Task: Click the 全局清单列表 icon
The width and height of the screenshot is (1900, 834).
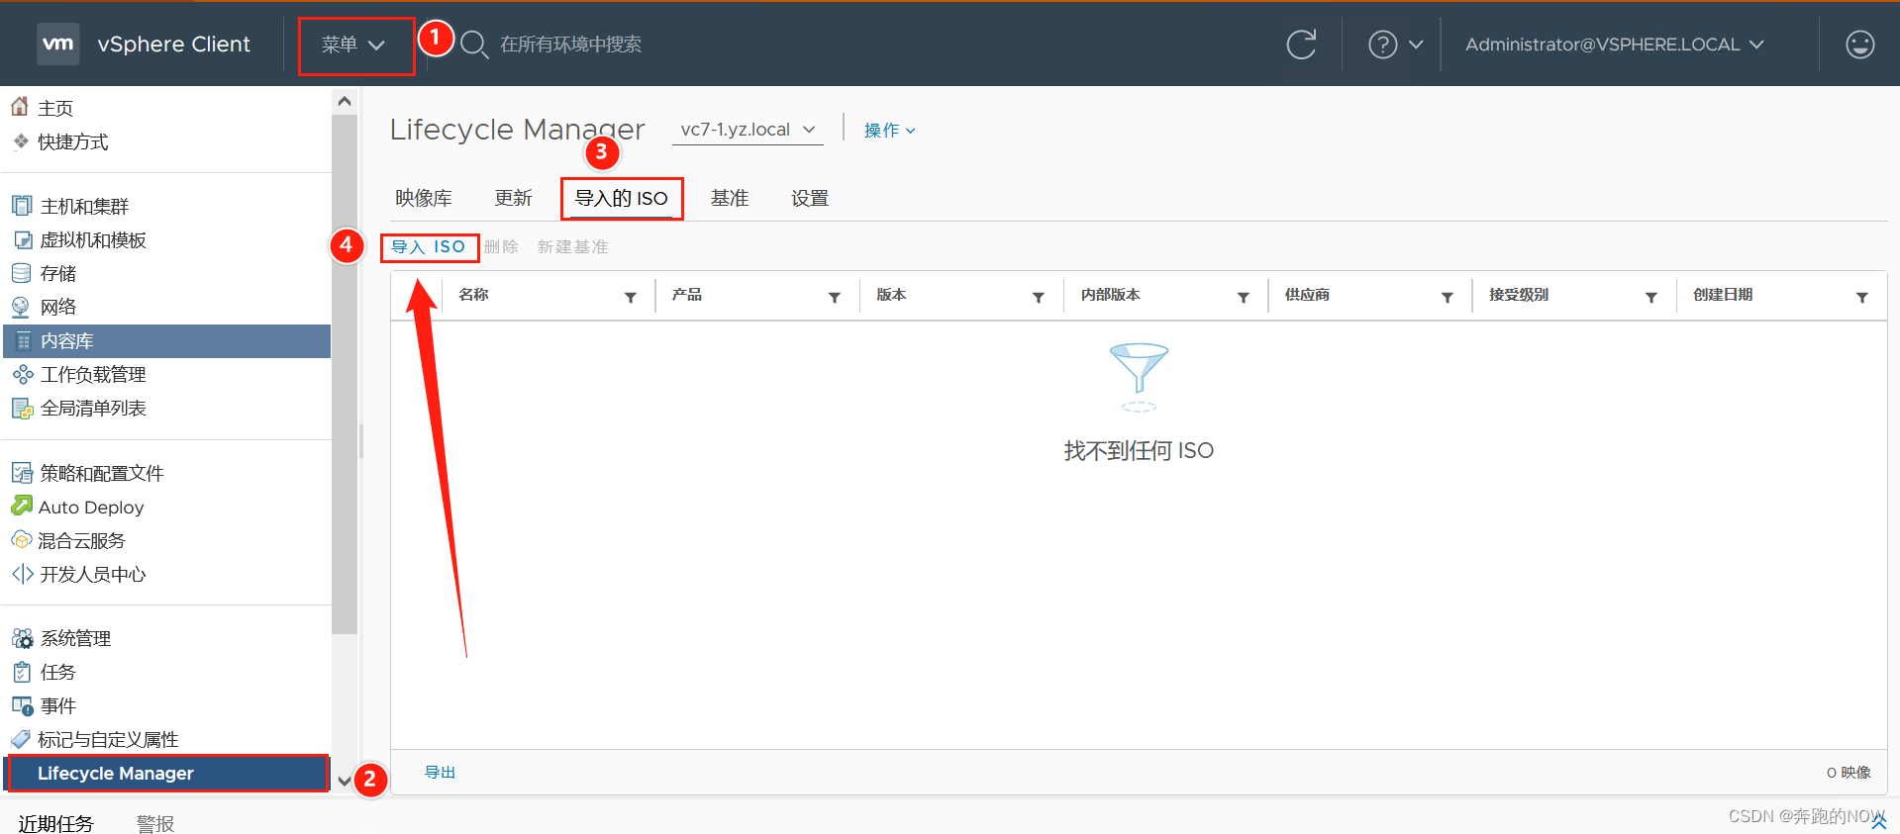Action: click(x=23, y=408)
